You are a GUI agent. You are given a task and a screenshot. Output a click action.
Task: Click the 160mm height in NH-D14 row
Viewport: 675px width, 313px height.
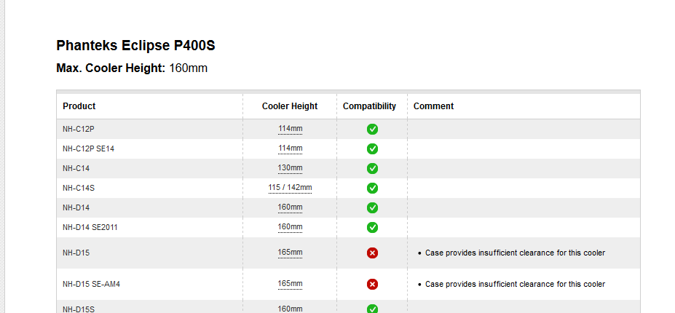point(290,207)
